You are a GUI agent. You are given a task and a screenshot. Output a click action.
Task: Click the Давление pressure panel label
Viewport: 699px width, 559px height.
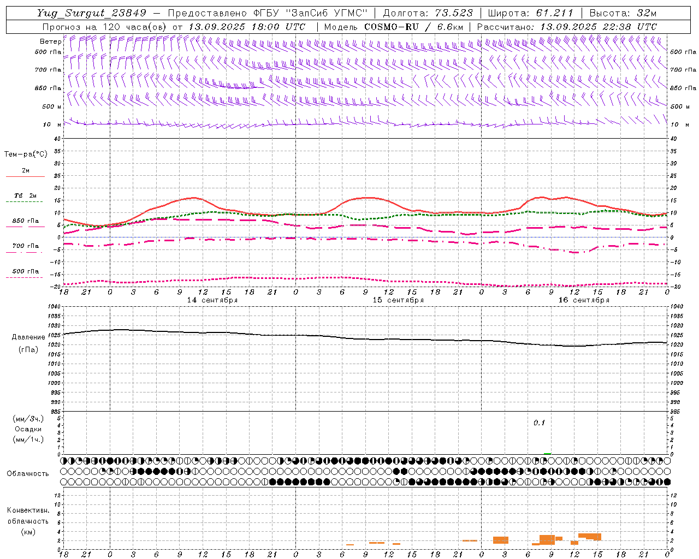(x=28, y=337)
